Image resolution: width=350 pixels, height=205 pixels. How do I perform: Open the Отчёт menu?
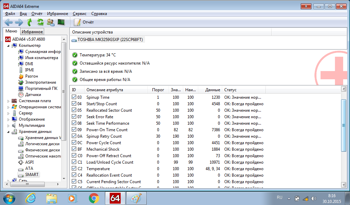coord(37,14)
